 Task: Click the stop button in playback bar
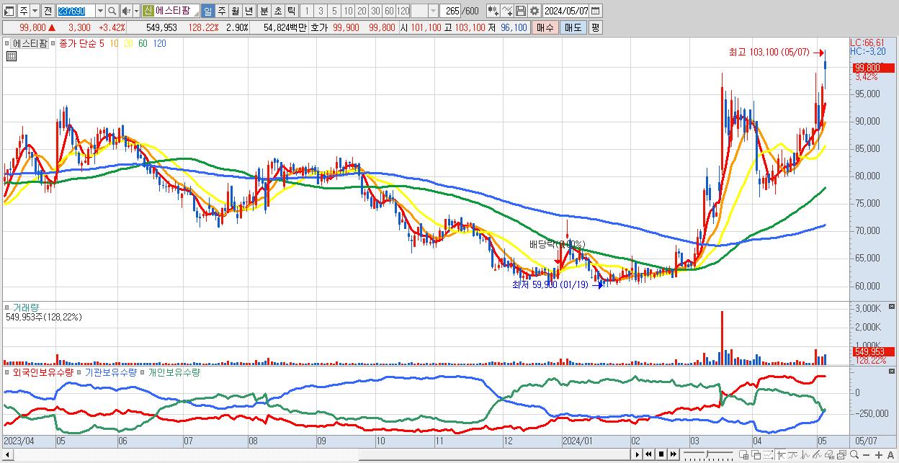(x=661, y=454)
